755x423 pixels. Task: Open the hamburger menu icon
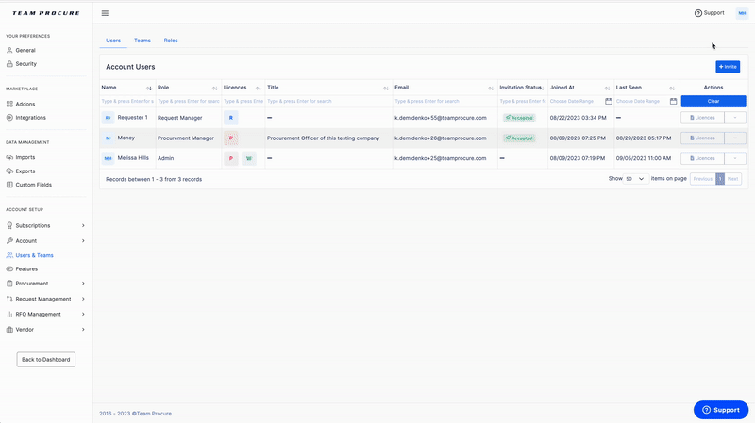[105, 13]
